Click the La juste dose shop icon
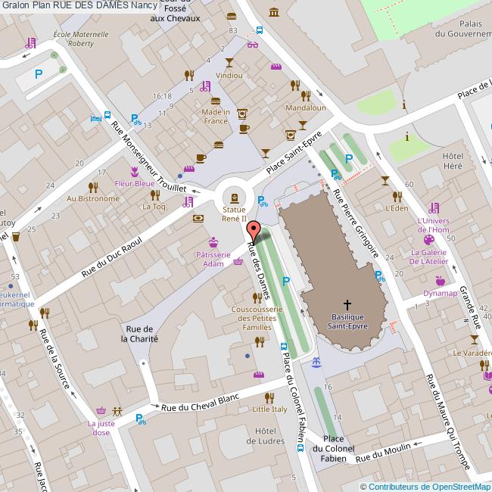The image size is (492, 492). [x=101, y=411]
